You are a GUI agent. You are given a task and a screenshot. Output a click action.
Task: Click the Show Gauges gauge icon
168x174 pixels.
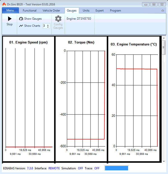tap(21, 19)
